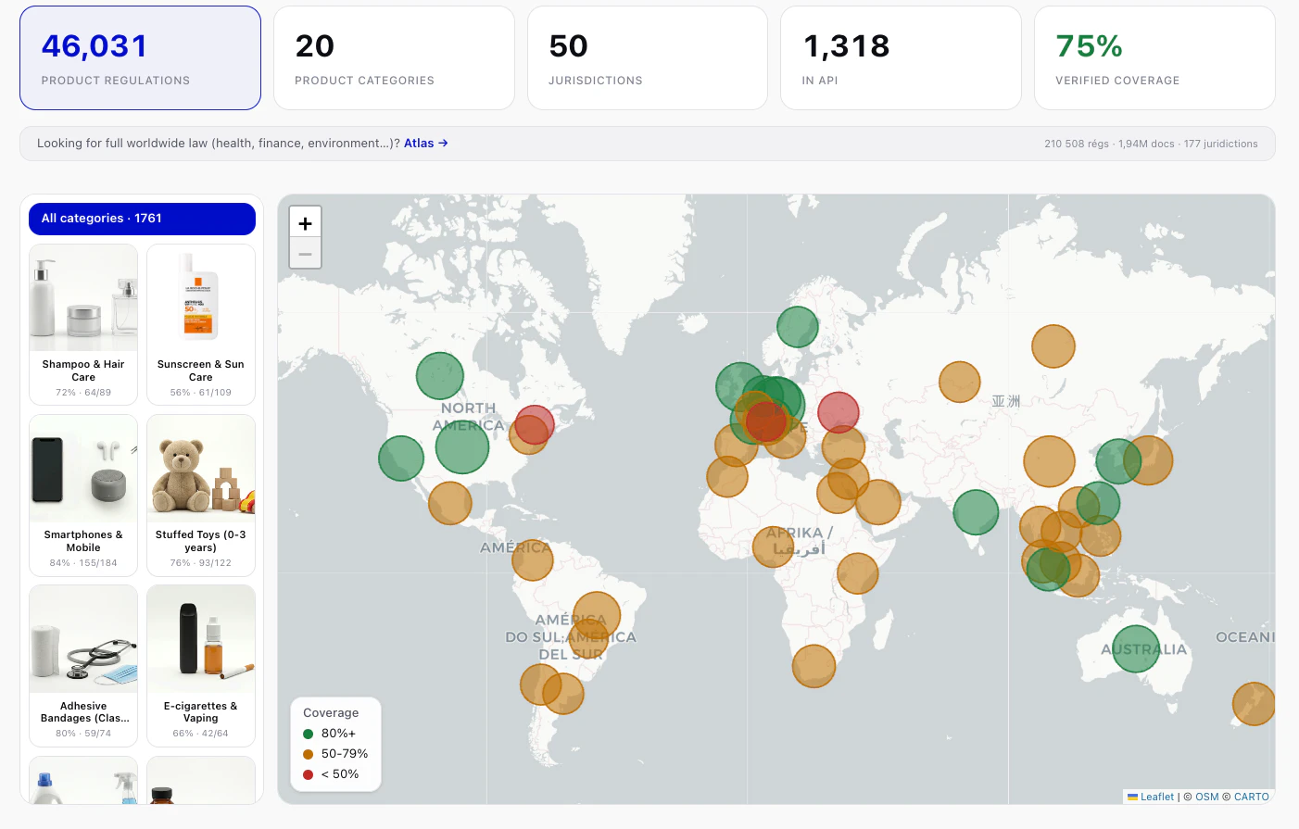The width and height of the screenshot is (1299, 829).
Task: Click the orange marker over Kazakhstan
Action: click(960, 382)
